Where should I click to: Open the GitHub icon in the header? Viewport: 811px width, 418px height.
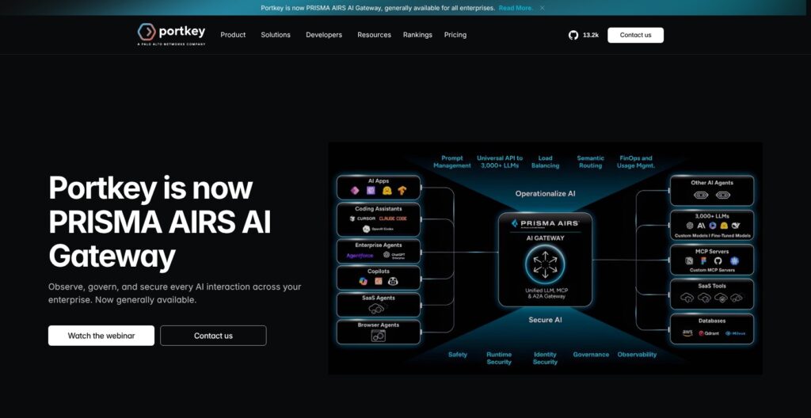point(573,35)
